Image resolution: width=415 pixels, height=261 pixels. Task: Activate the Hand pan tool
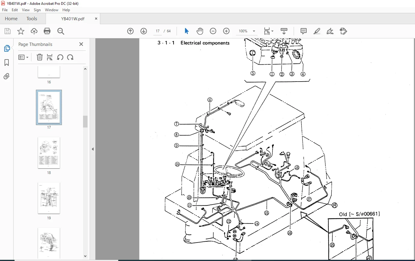pyautogui.click(x=200, y=31)
